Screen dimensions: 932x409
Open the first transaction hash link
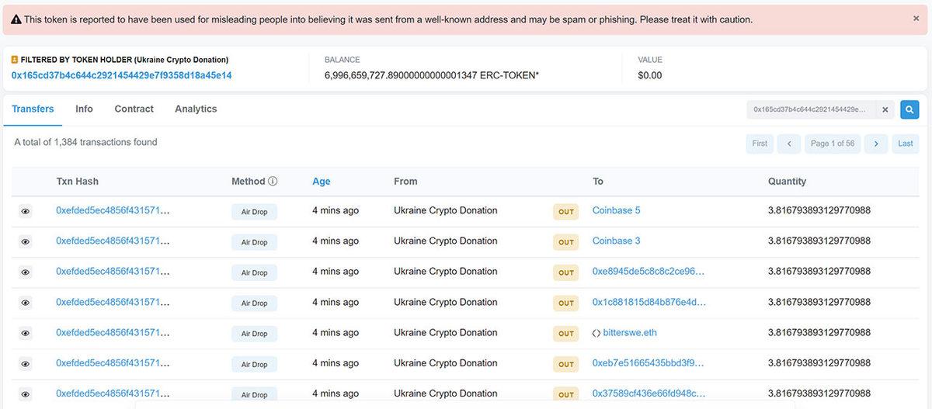click(x=113, y=210)
